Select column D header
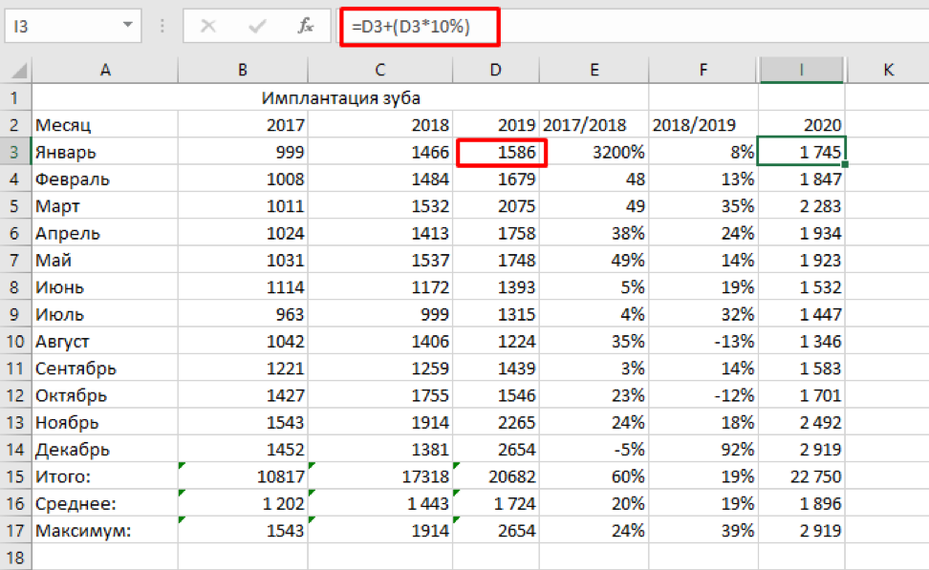The image size is (929, 570). [x=496, y=70]
